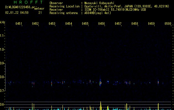Click the A504HB(yagi 4el) antenna text
This screenshot has height=110, width=174.
[x=98, y=13]
